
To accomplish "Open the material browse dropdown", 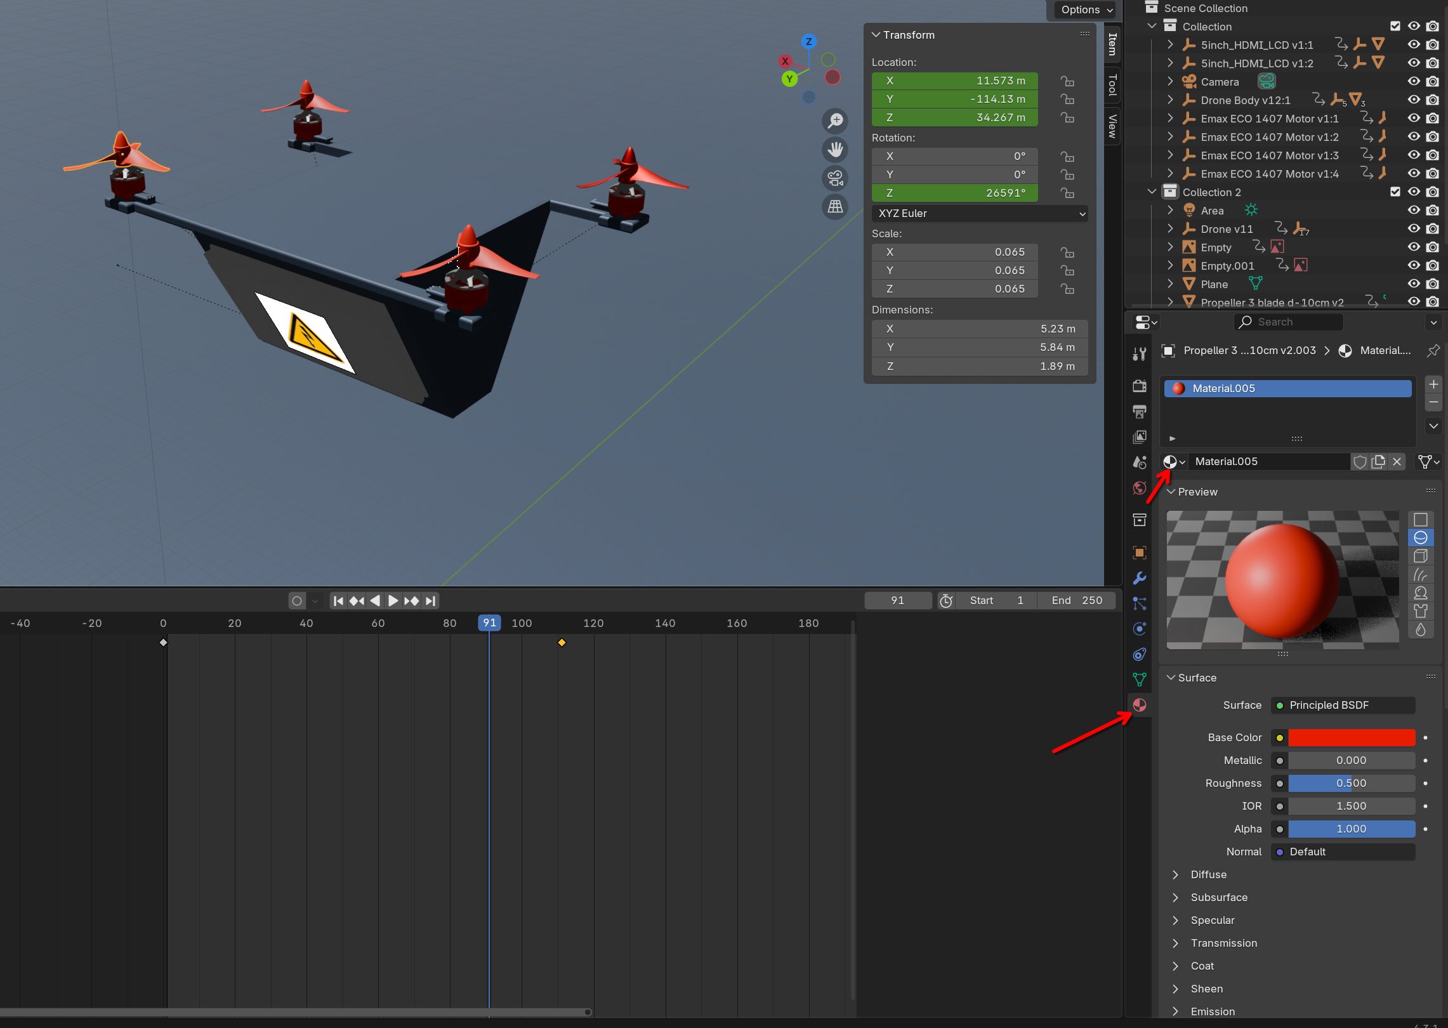I will pos(1173,462).
